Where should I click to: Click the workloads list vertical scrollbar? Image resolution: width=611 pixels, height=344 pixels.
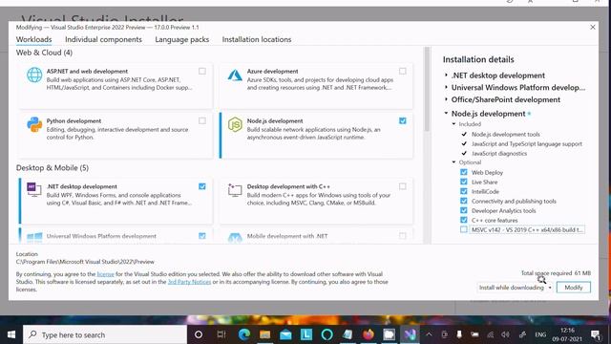point(427,89)
